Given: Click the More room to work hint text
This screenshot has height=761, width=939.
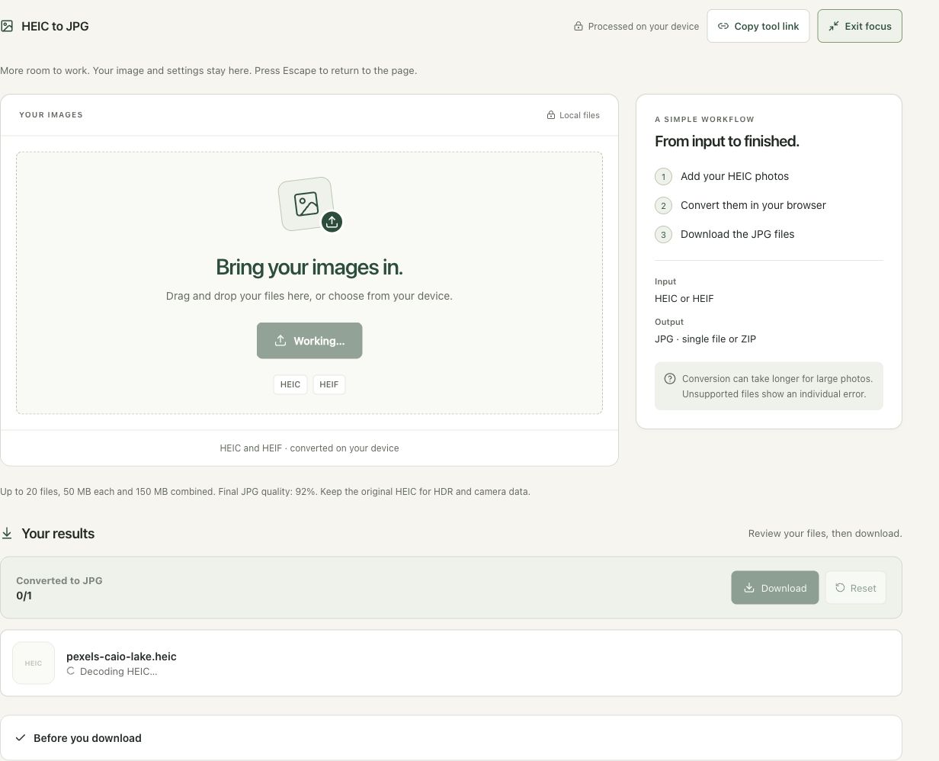Looking at the screenshot, I should [209, 71].
